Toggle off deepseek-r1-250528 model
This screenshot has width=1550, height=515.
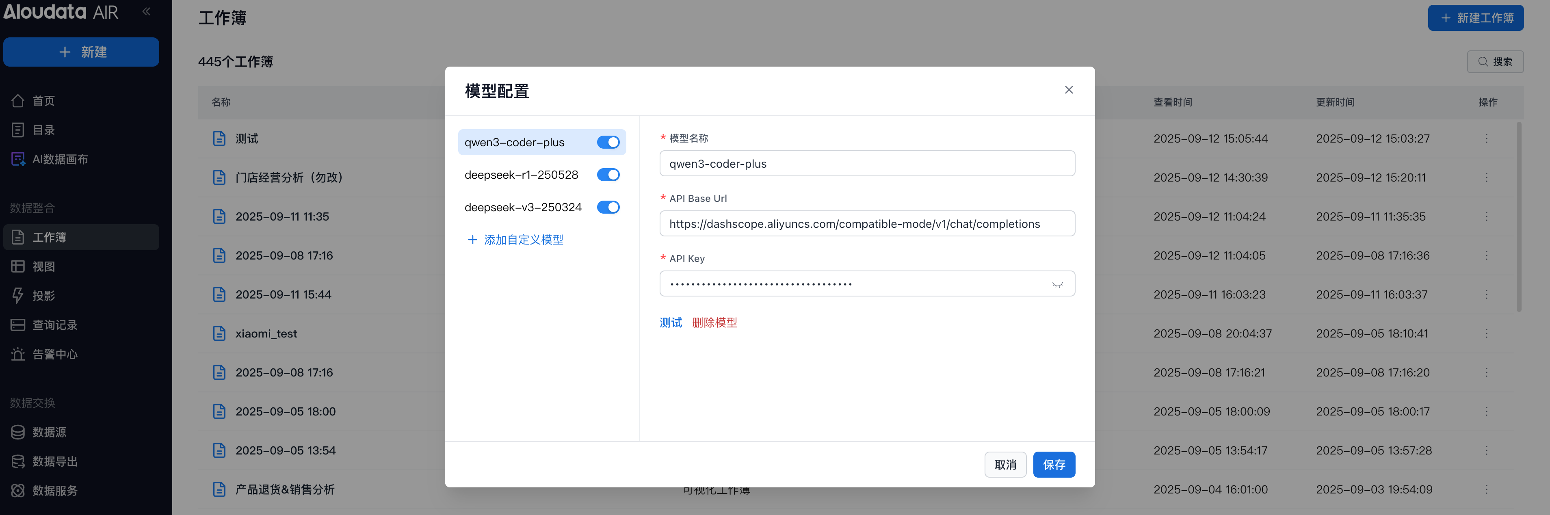pos(608,175)
